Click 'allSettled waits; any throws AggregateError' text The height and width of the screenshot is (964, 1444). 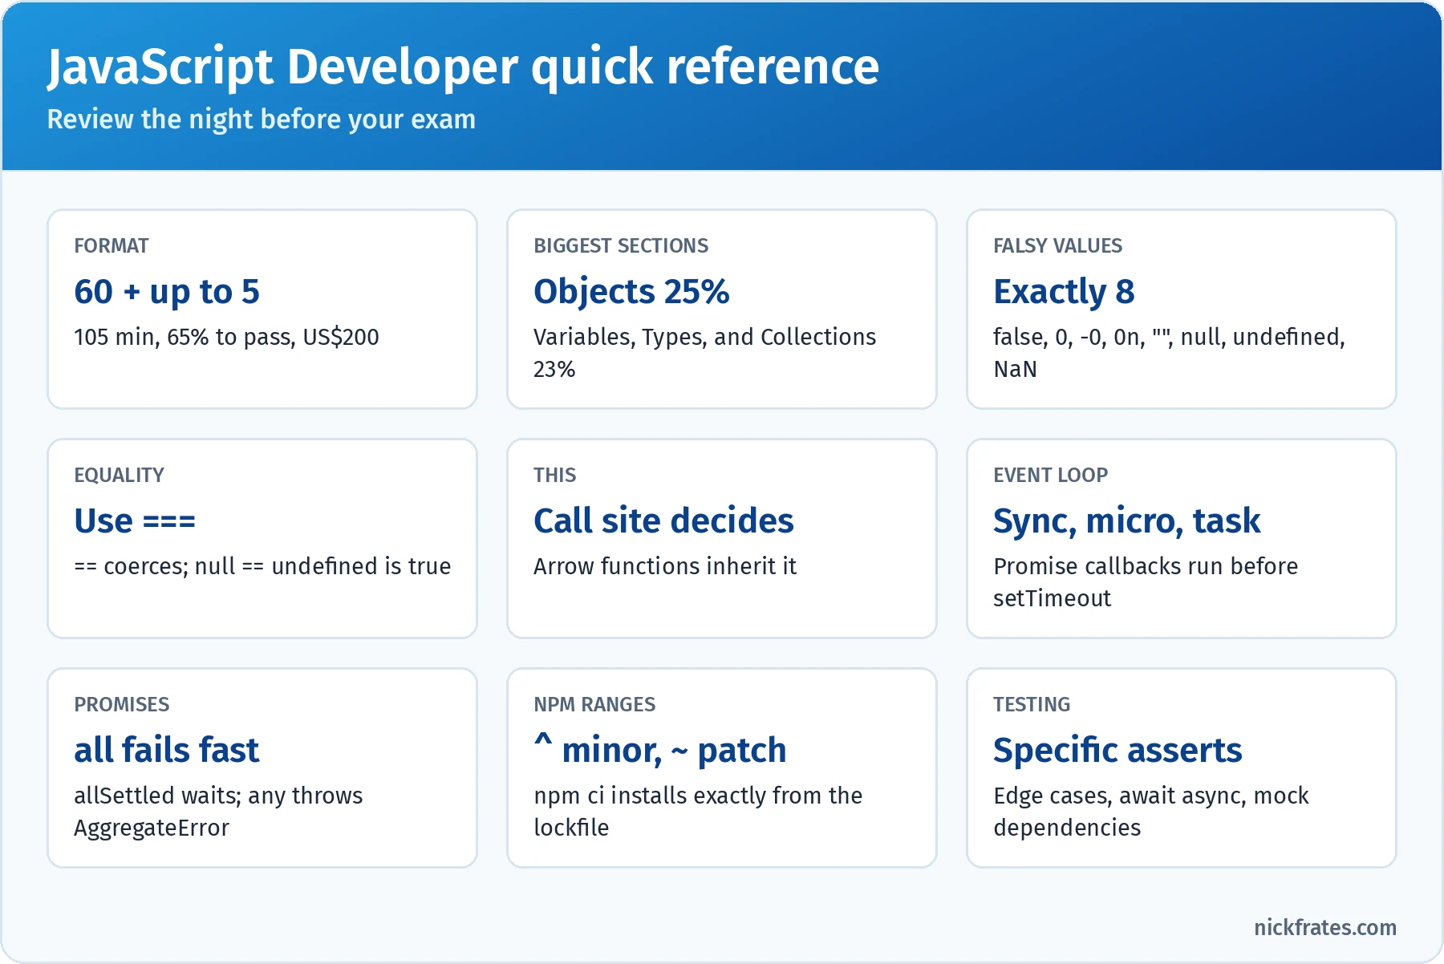tap(218, 812)
